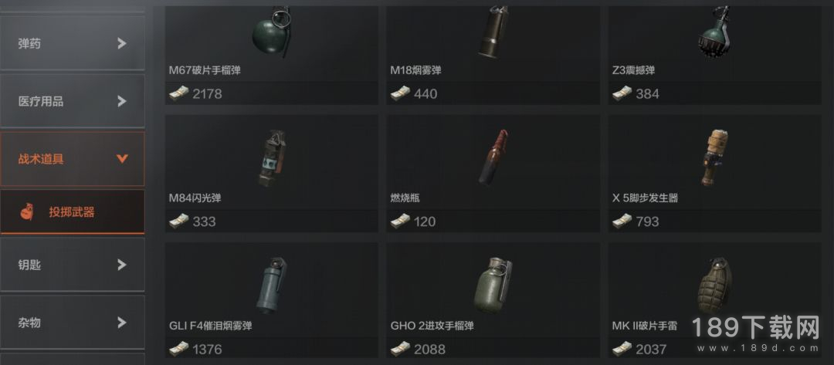This screenshot has height=365, width=834.
Task: Collapse the 战术道具 category chevron
Action: click(x=122, y=158)
